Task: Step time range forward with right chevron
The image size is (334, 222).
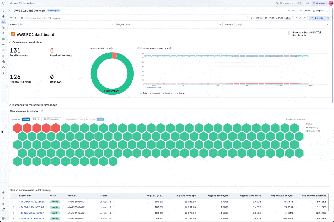Action: click(x=305, y=18)
